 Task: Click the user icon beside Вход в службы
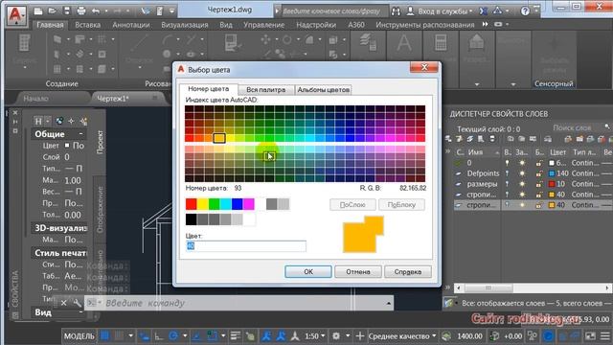tap(411, 11)
